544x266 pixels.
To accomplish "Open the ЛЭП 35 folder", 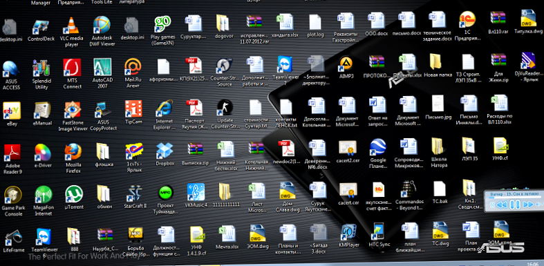I will click(x=469, y=150).
